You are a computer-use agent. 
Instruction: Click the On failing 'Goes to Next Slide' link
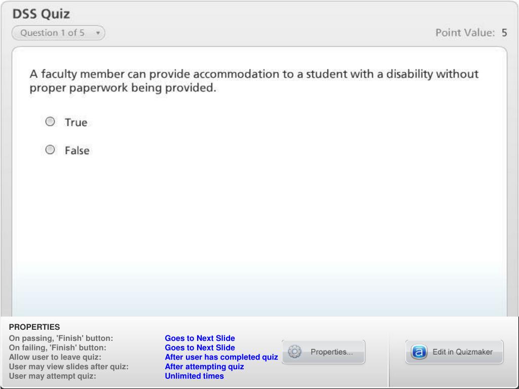tap(200, 347)
